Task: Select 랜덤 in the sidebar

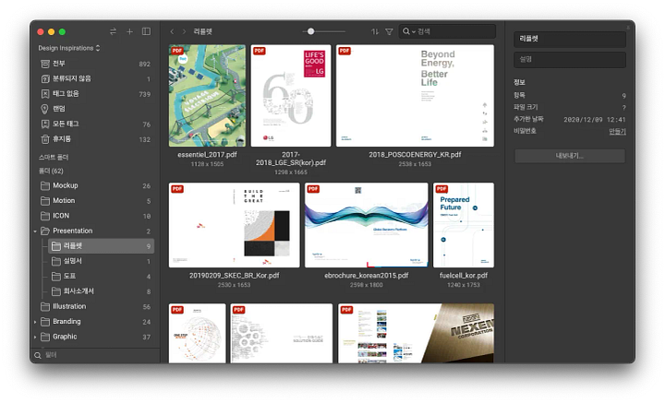Action: (95, 109)
